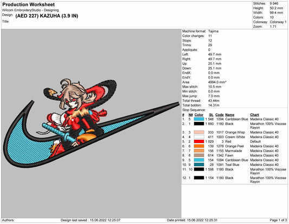Click the 'EndY:' label
The image size is (289, 224).
pyautogui.click(x=187, y=77)
